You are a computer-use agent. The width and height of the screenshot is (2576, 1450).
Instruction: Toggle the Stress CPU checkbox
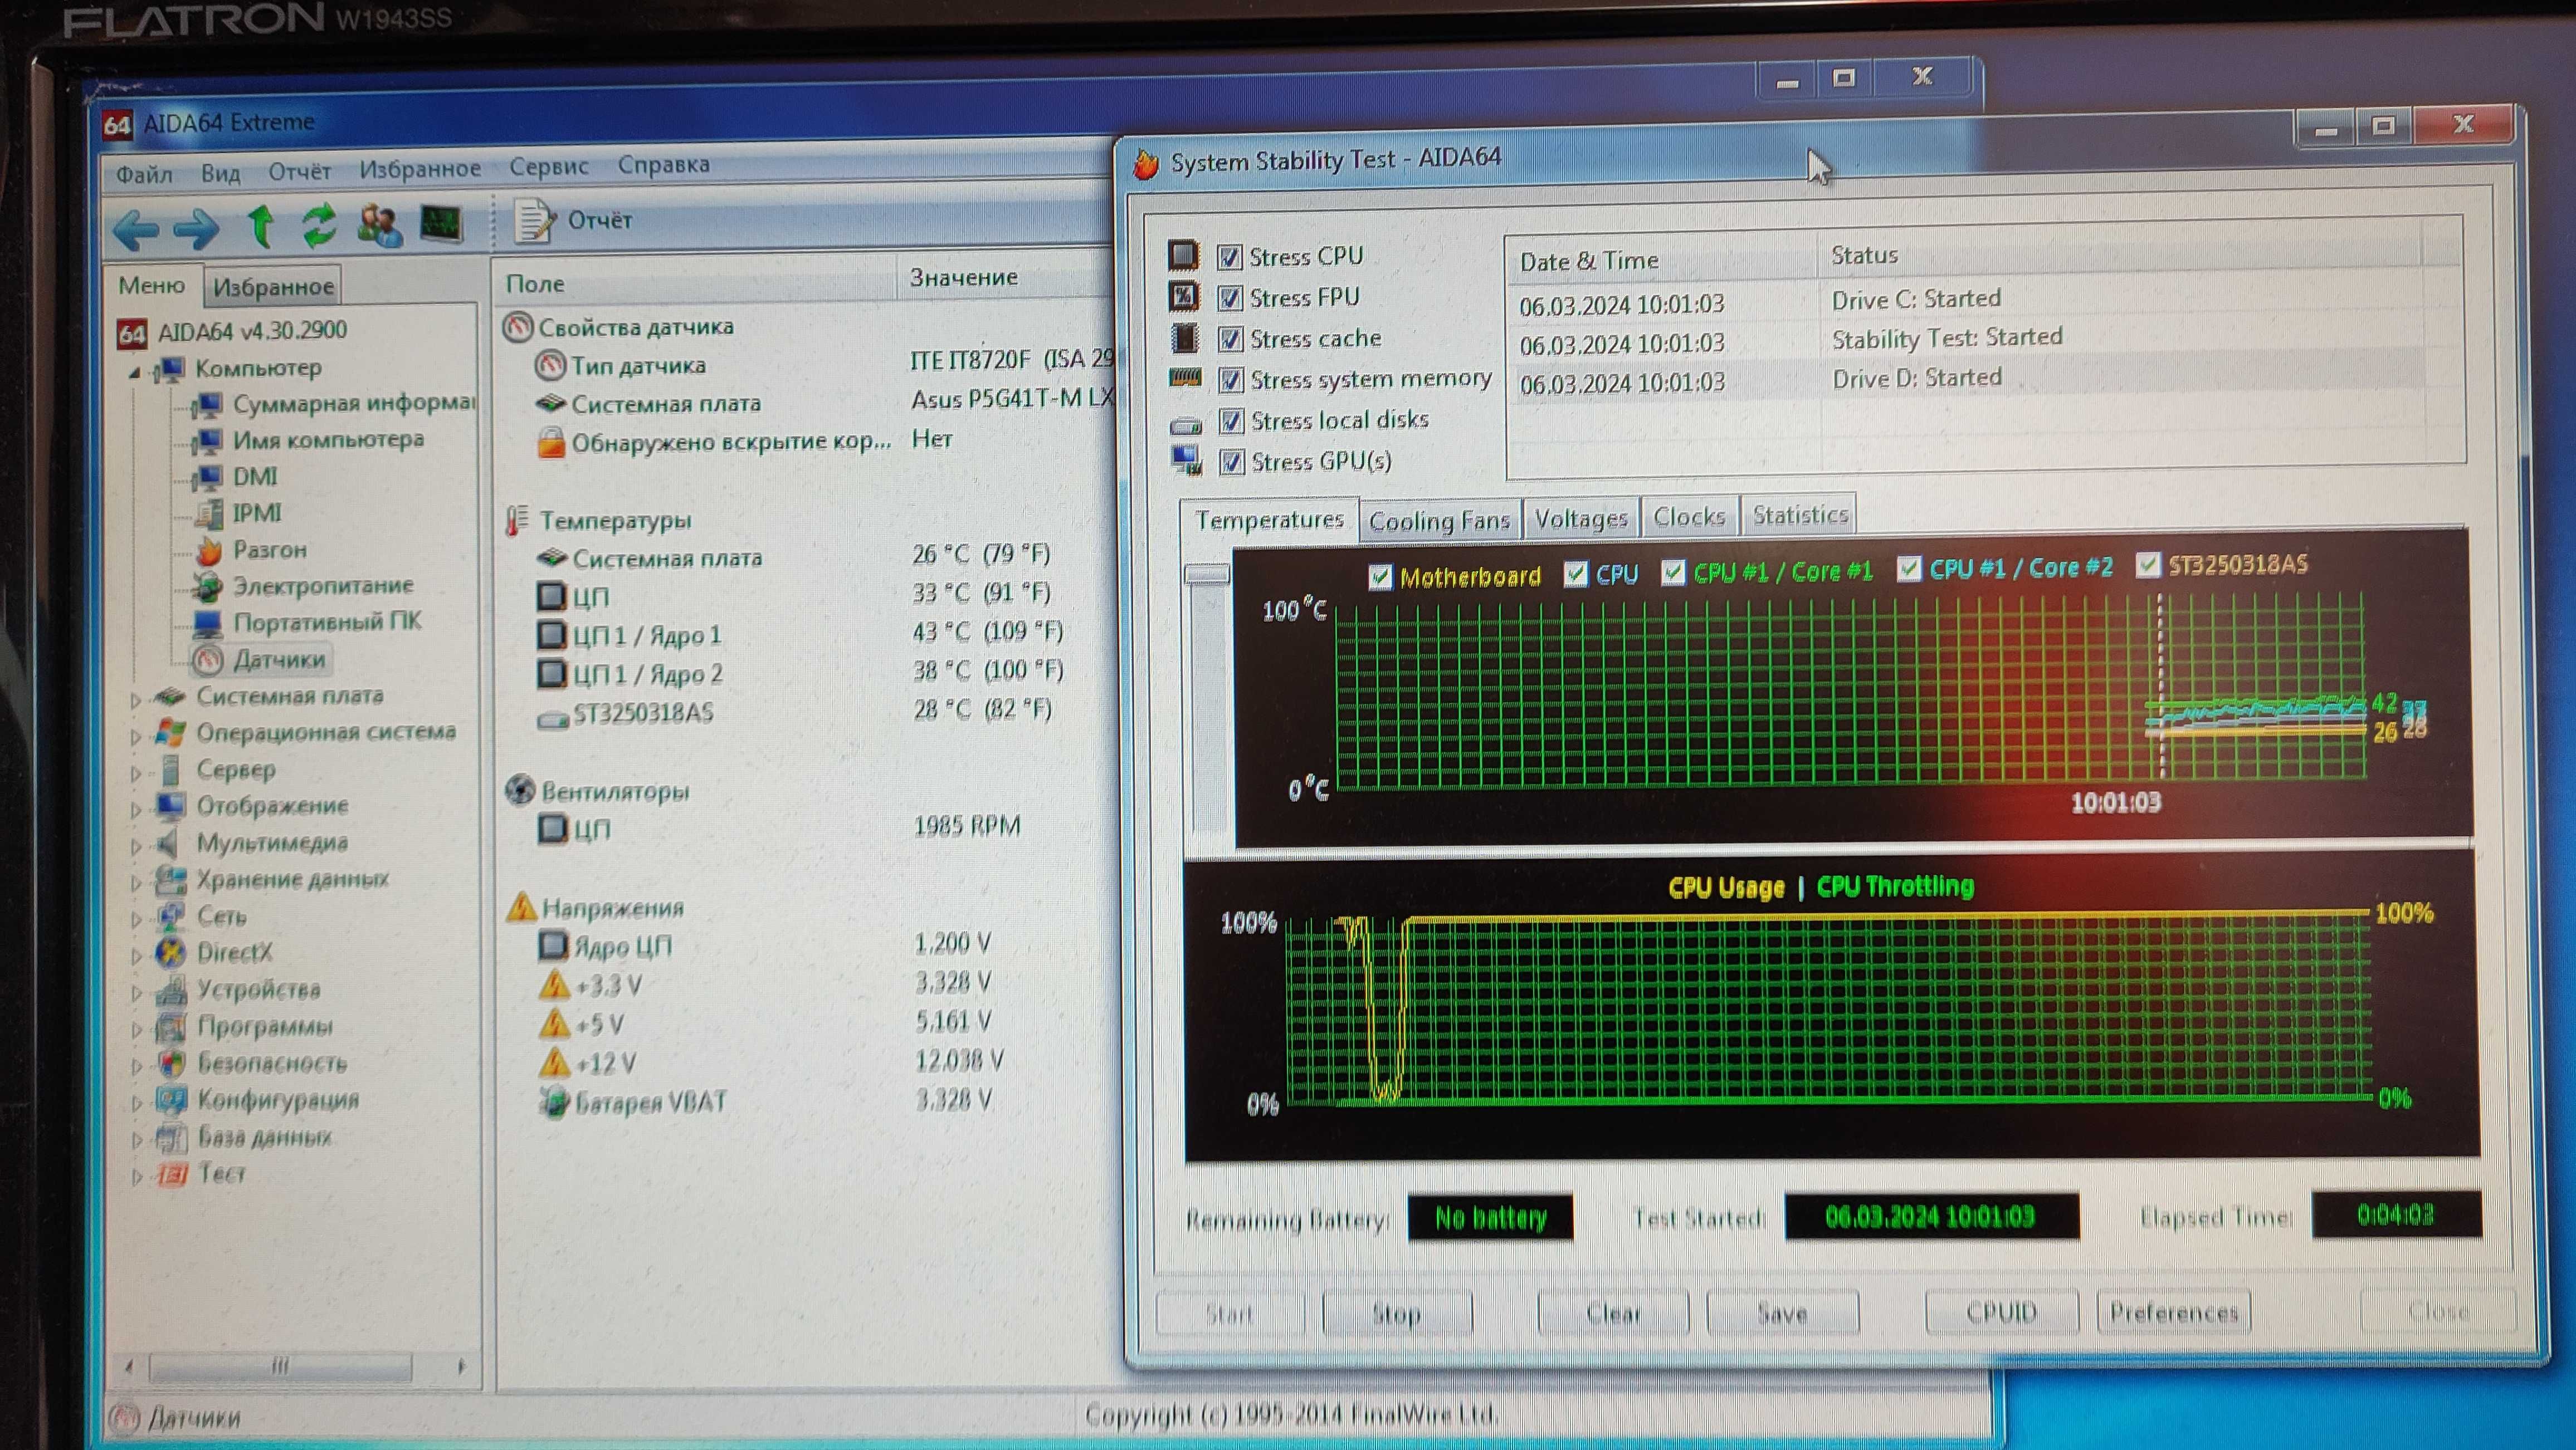pos(1229,258)
